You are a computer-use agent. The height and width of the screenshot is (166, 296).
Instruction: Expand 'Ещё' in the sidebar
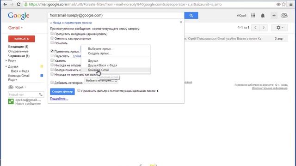12,80
